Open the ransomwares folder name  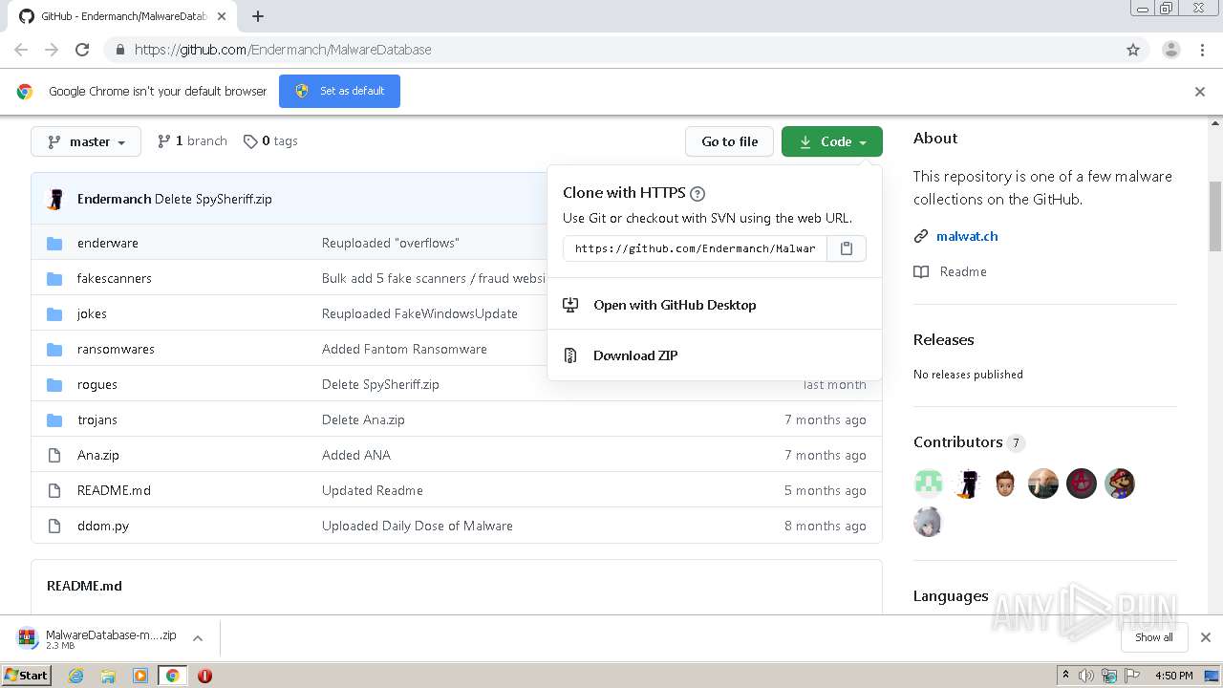(x=116, y=349)
